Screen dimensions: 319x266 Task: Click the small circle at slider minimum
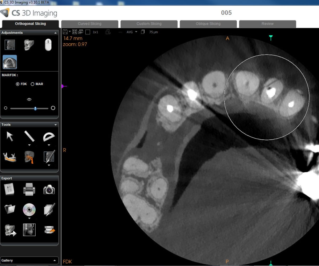tap(6, 108)
